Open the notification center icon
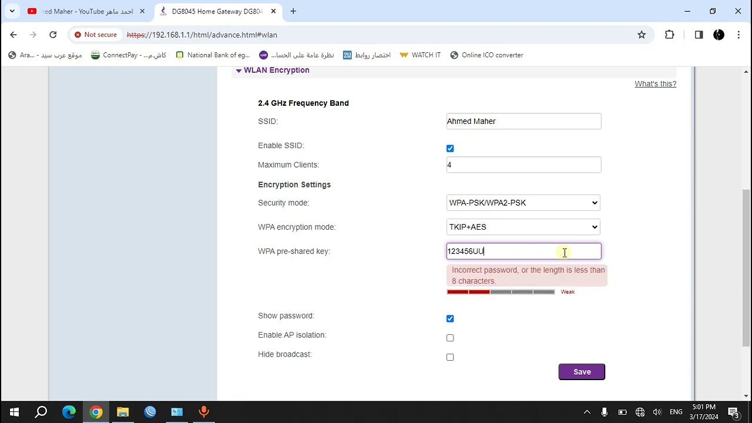The width and height of the screenshot is (752, 423). [733, 412]
